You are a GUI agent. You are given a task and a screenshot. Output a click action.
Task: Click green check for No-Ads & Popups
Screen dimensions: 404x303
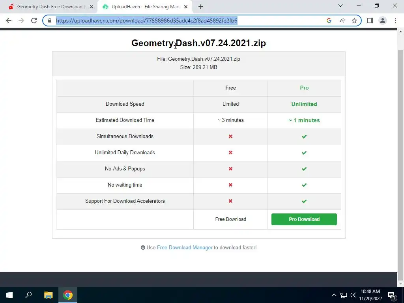click(x=304, y=169)
